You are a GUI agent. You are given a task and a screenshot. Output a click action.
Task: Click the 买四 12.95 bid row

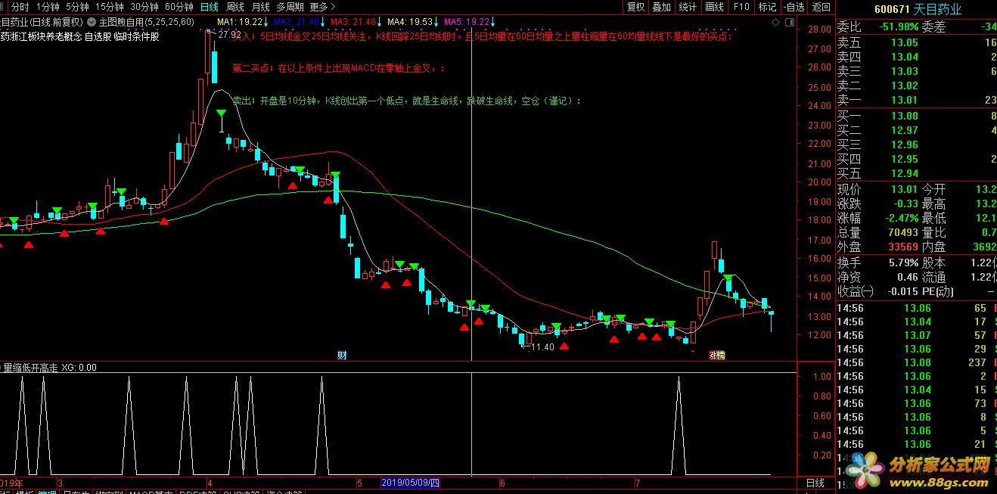pyautogui.click(x=916, y=159)
